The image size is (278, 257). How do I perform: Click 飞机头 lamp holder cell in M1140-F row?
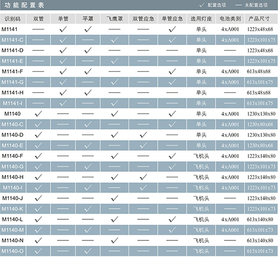(201, 156)
